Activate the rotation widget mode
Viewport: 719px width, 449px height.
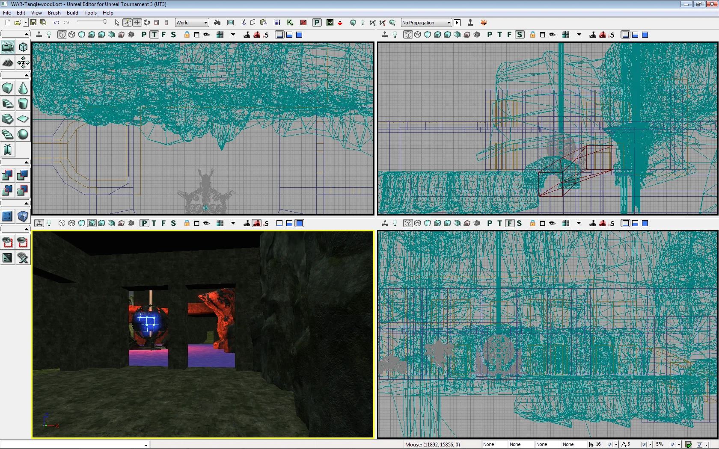pos(147,23)
